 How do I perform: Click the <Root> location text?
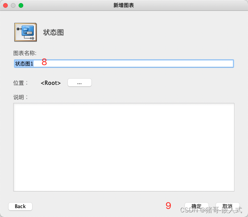(51, 83)
